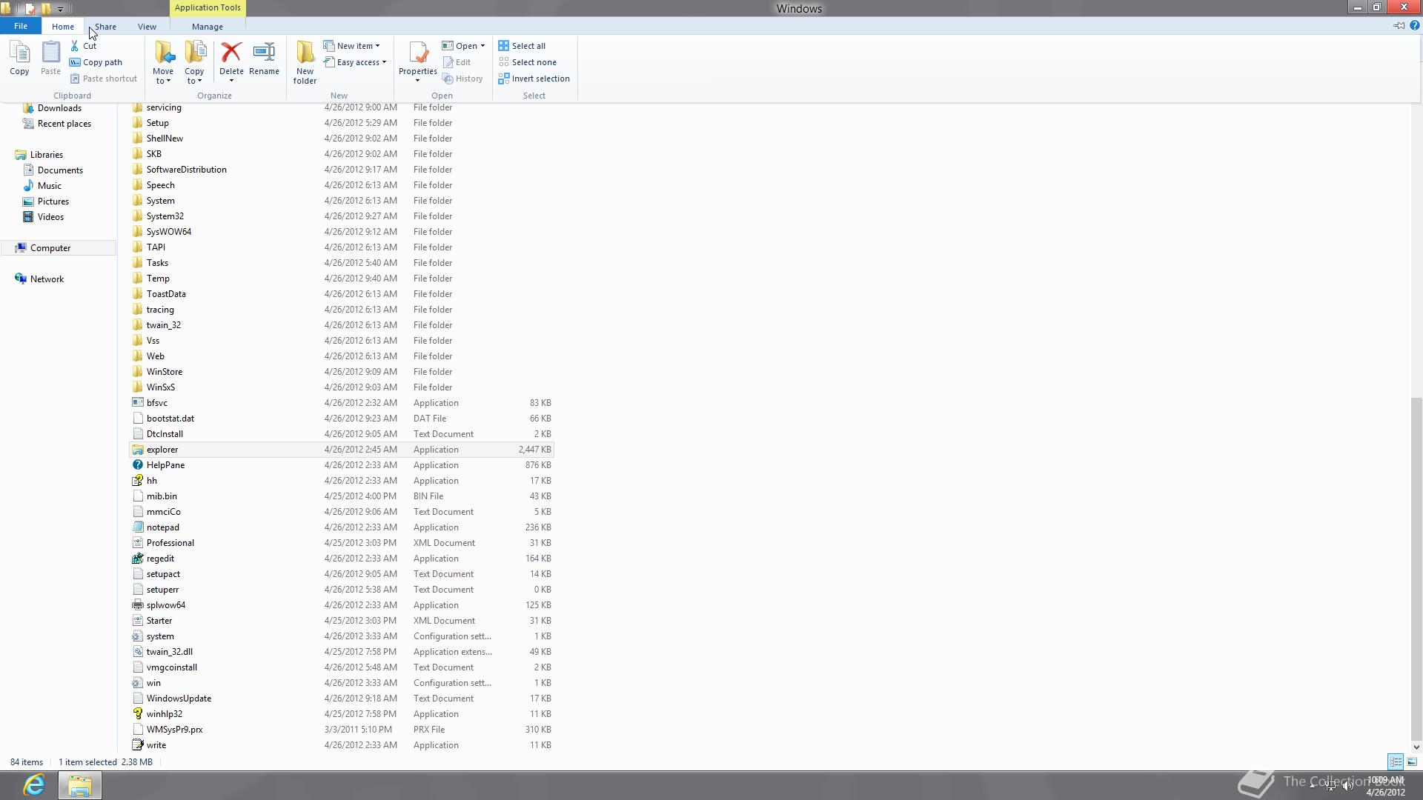Viewport: 1423px width, 800px height.
Task: Create a New folder
Action: click(305, 62)
